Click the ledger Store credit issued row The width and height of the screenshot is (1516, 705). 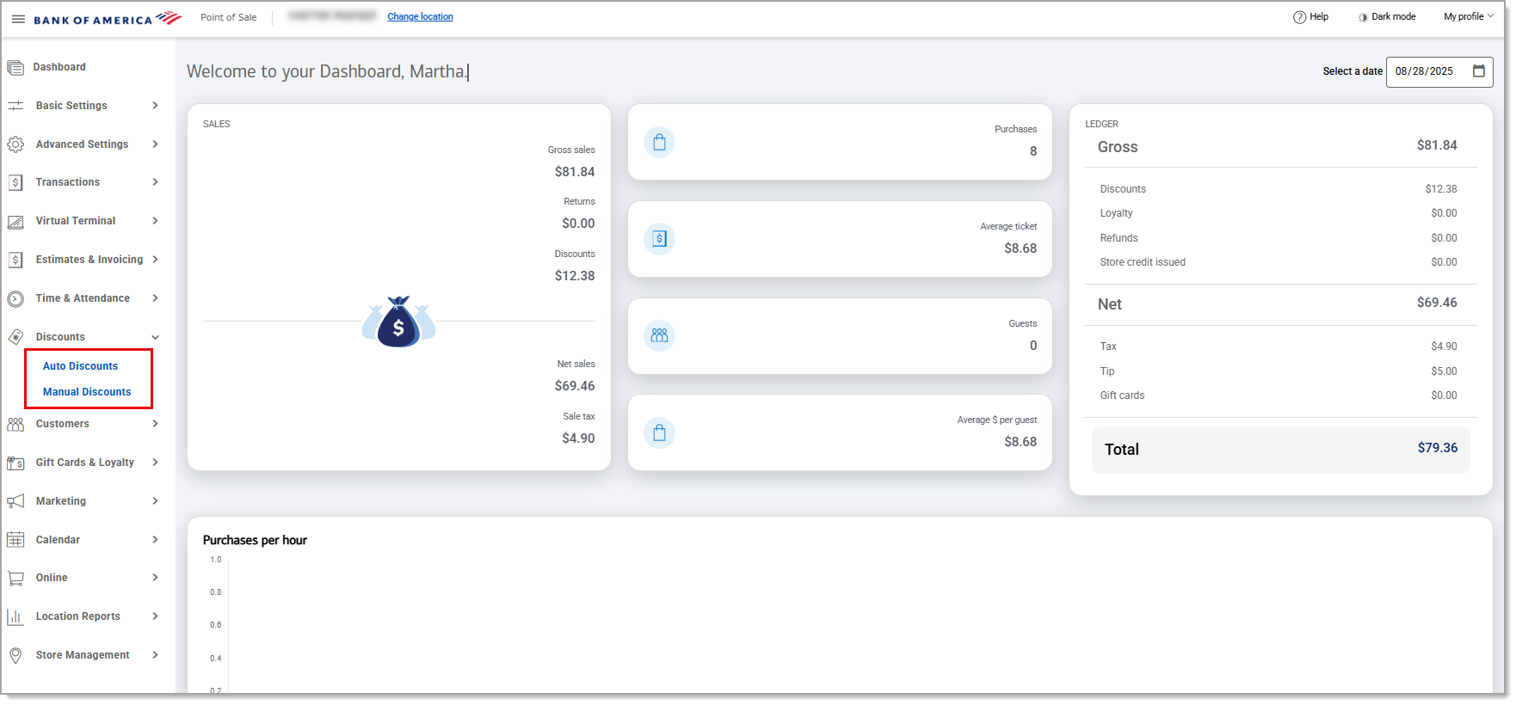click(1279, 262)
